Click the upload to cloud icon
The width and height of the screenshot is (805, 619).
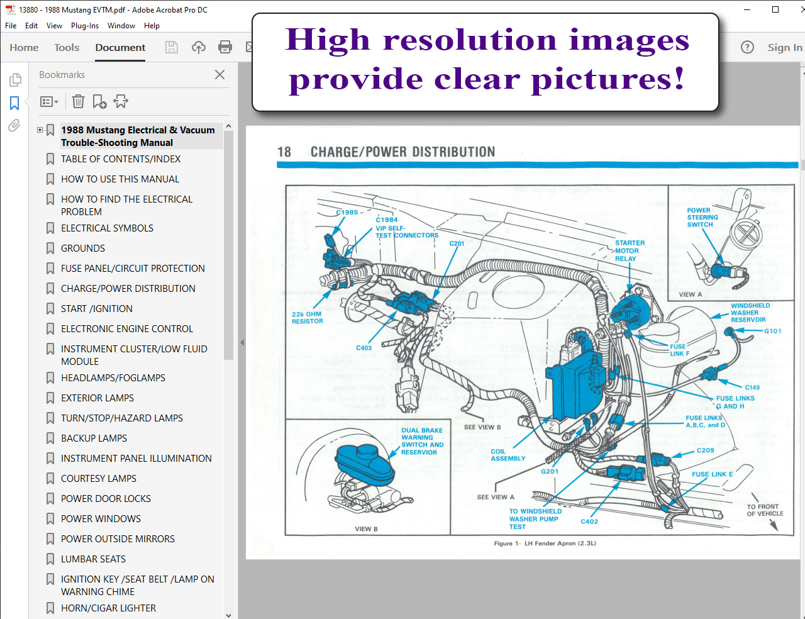[199, 47]
